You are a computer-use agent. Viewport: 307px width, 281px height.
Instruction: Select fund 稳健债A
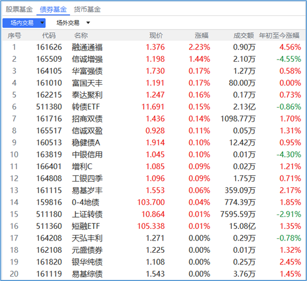pyautogui.click(x=86, y=143)
